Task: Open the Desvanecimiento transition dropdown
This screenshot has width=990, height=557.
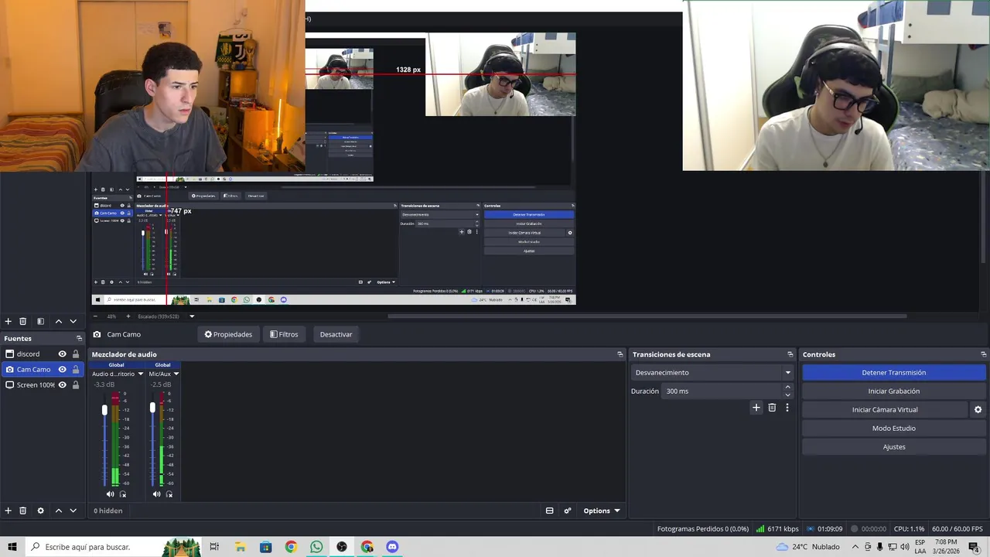Action: tap(712, 373)
